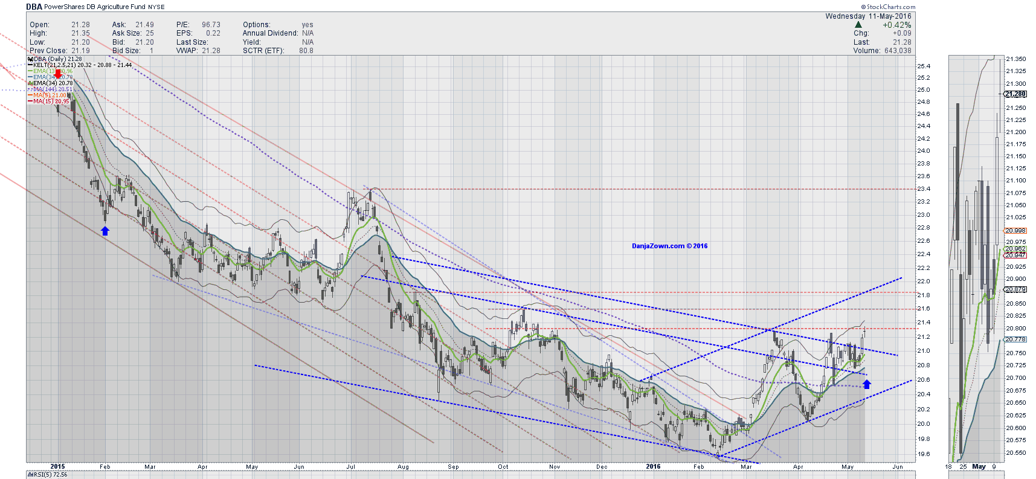1036x479 pixels.
Task: Click the 'Prev Close:' label
Action: click(x=48, y=51)
